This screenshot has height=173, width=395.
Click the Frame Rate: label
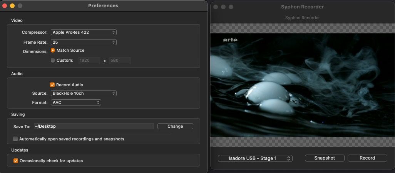coord(35,42)
